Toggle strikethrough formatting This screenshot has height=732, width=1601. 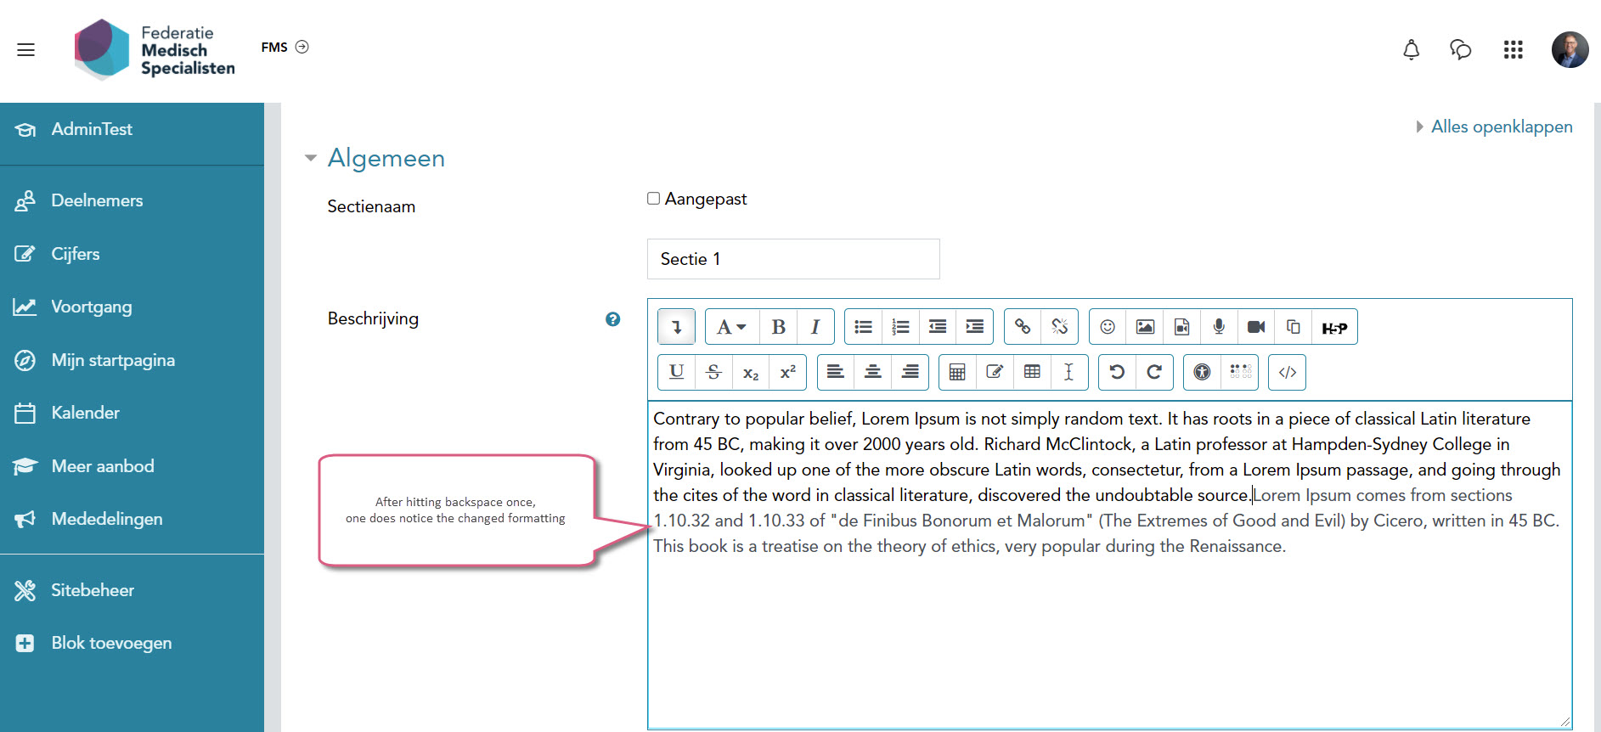713,372
